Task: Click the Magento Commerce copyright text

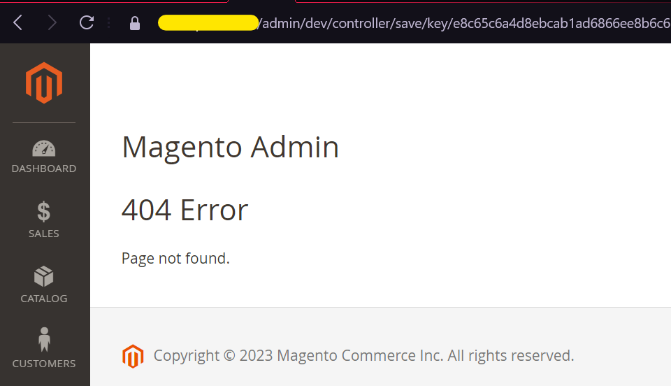Action: click(x=363, y=356)
